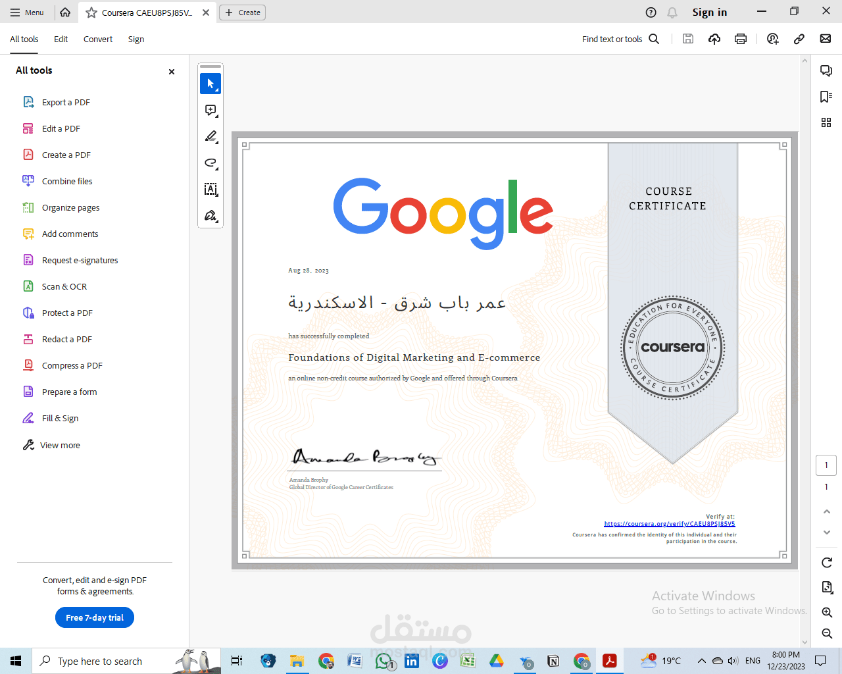Show the page thumbnails panel
The width and height of the screenshot is (842, 674).
826,122
